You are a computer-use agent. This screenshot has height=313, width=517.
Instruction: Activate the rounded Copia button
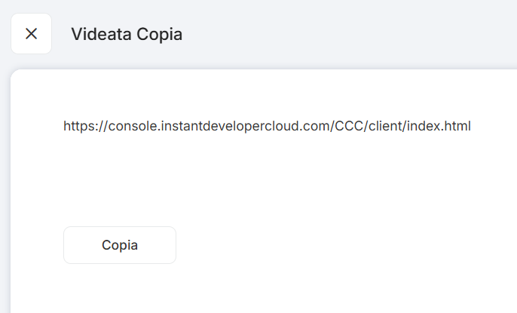120,245
